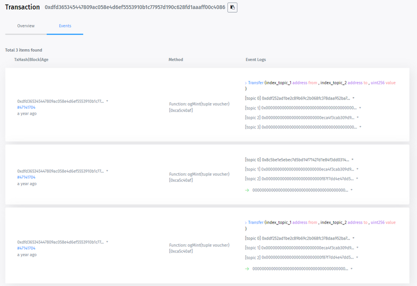The width and height of the screenshot is (417, 286).
Task: Open data format dropdown in third event
Action: click(352, 269)
